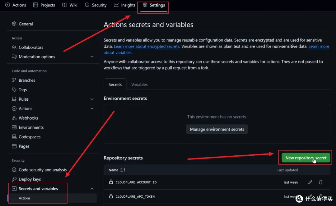
Task: Switch to the Secrets tab
Action: 115,84
